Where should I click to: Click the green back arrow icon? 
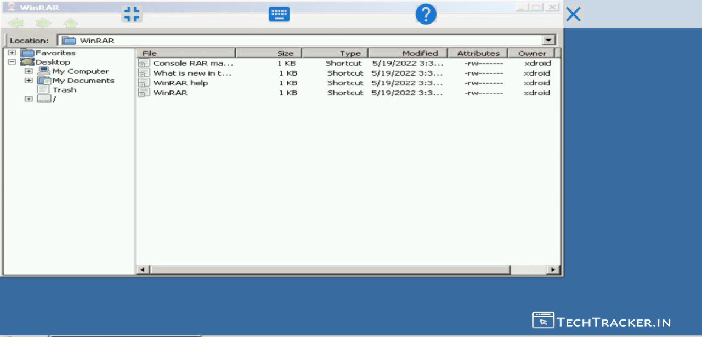pos(15,23)
